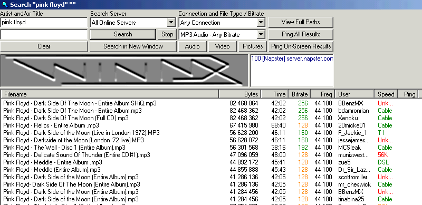Open the Search Server dropdown arrow
The height and width of the screenshot is (205, 422).
[x=171, y=23]
